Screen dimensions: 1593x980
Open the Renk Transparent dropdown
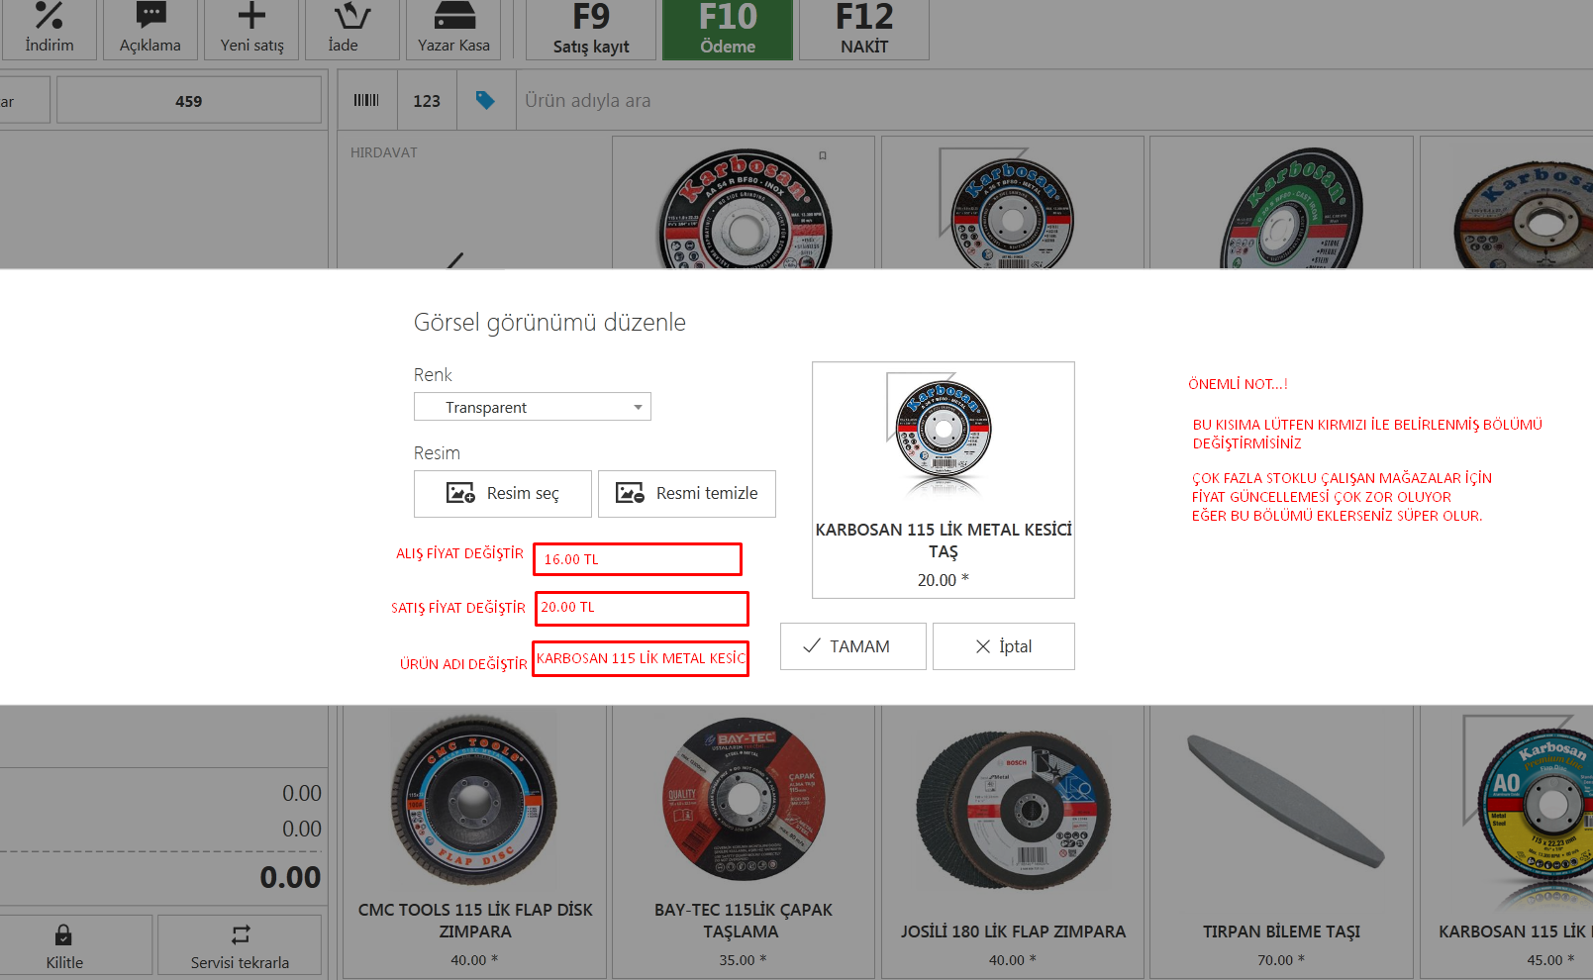pos(532,407)
